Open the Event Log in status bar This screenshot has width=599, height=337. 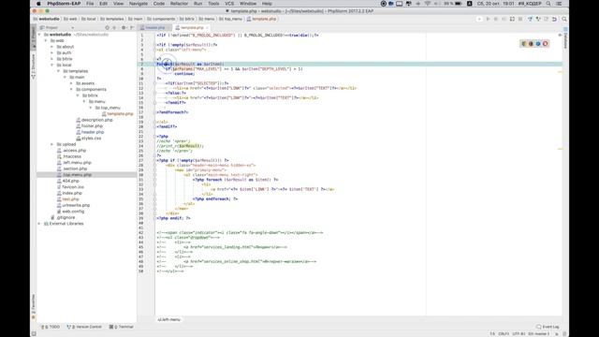[x=548, y=327]
